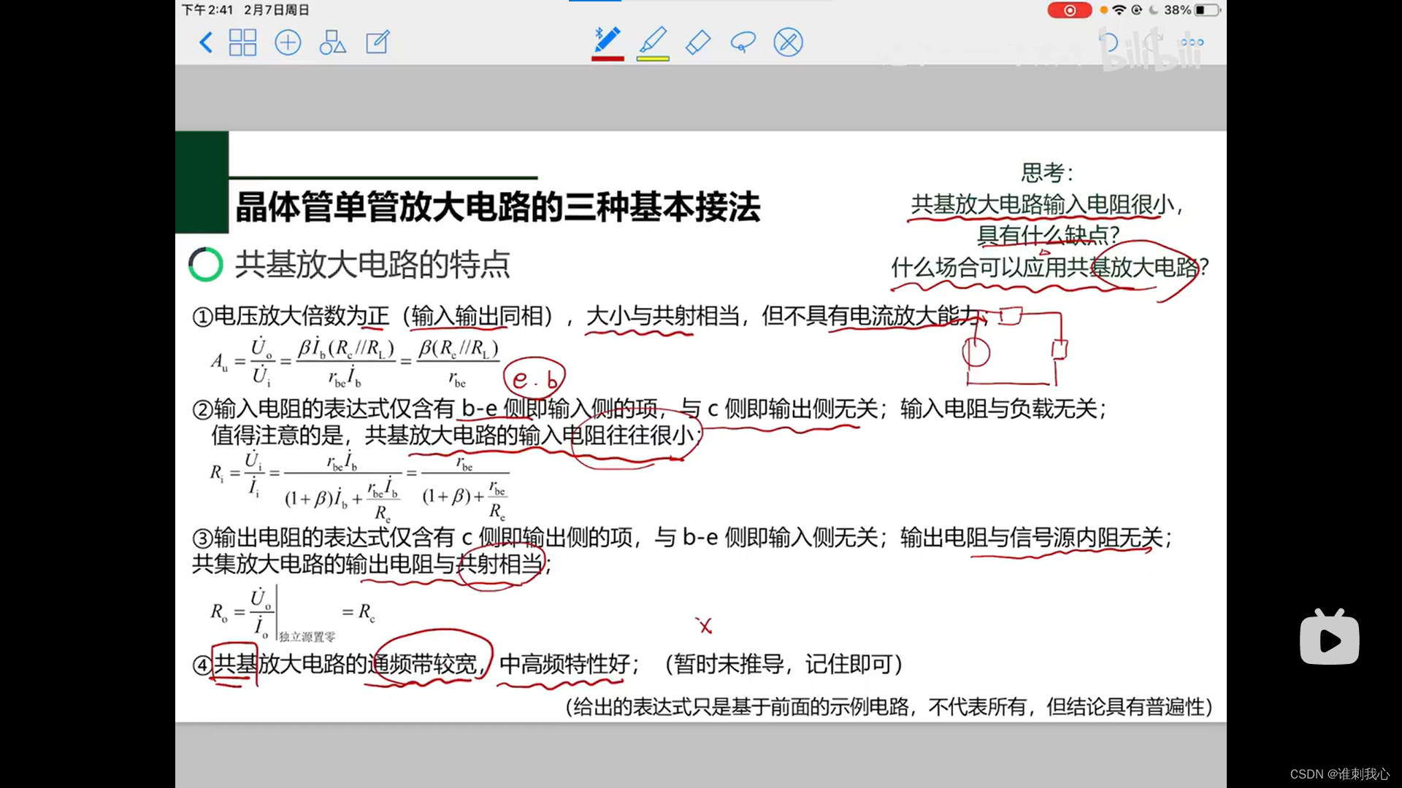Click the CSDN @谁刺我心 watermark text

pyautogui.click(x=1339, y=774)
